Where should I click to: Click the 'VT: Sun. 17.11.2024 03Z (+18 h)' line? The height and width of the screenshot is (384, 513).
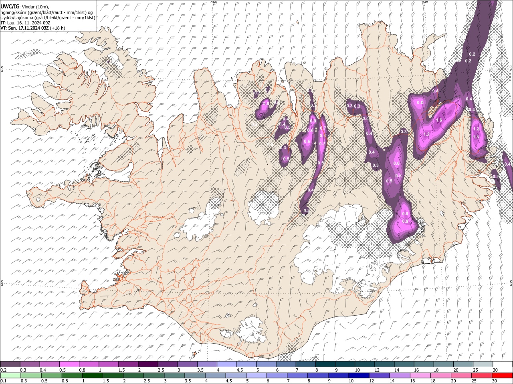tap(33, 28)
